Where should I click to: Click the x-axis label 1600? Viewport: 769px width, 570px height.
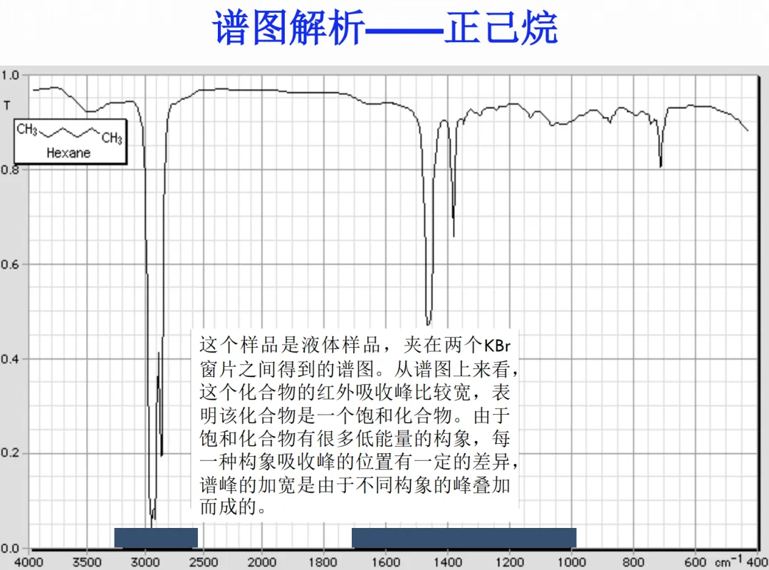[x=385, y=562]
